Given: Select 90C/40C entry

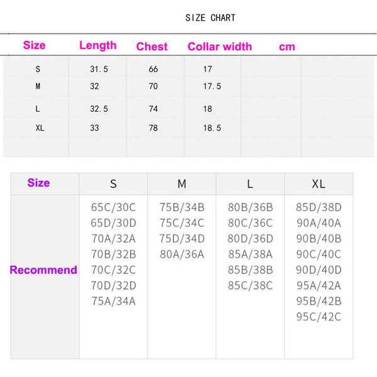Looking at the screenshot, I should [319, 254].
